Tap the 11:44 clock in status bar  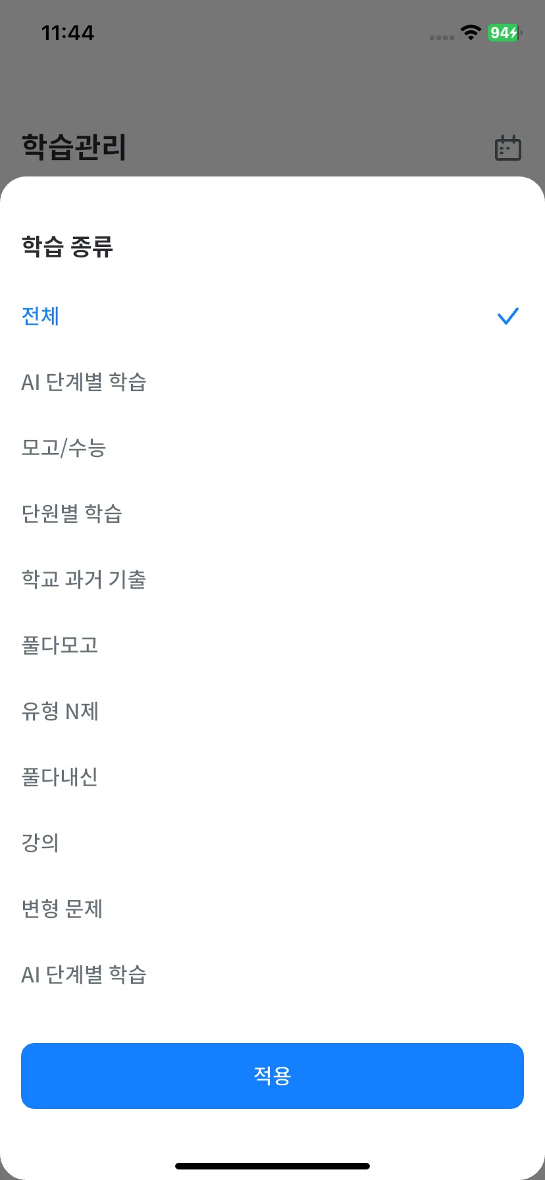click(x=68, y=32)
